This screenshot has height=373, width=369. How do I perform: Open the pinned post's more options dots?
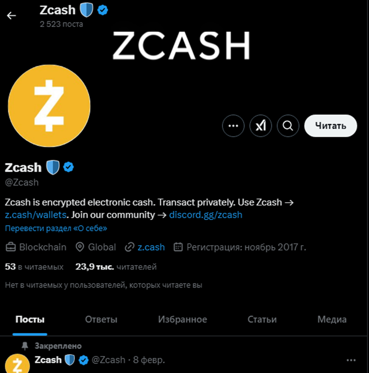click(x=351, y=360)
